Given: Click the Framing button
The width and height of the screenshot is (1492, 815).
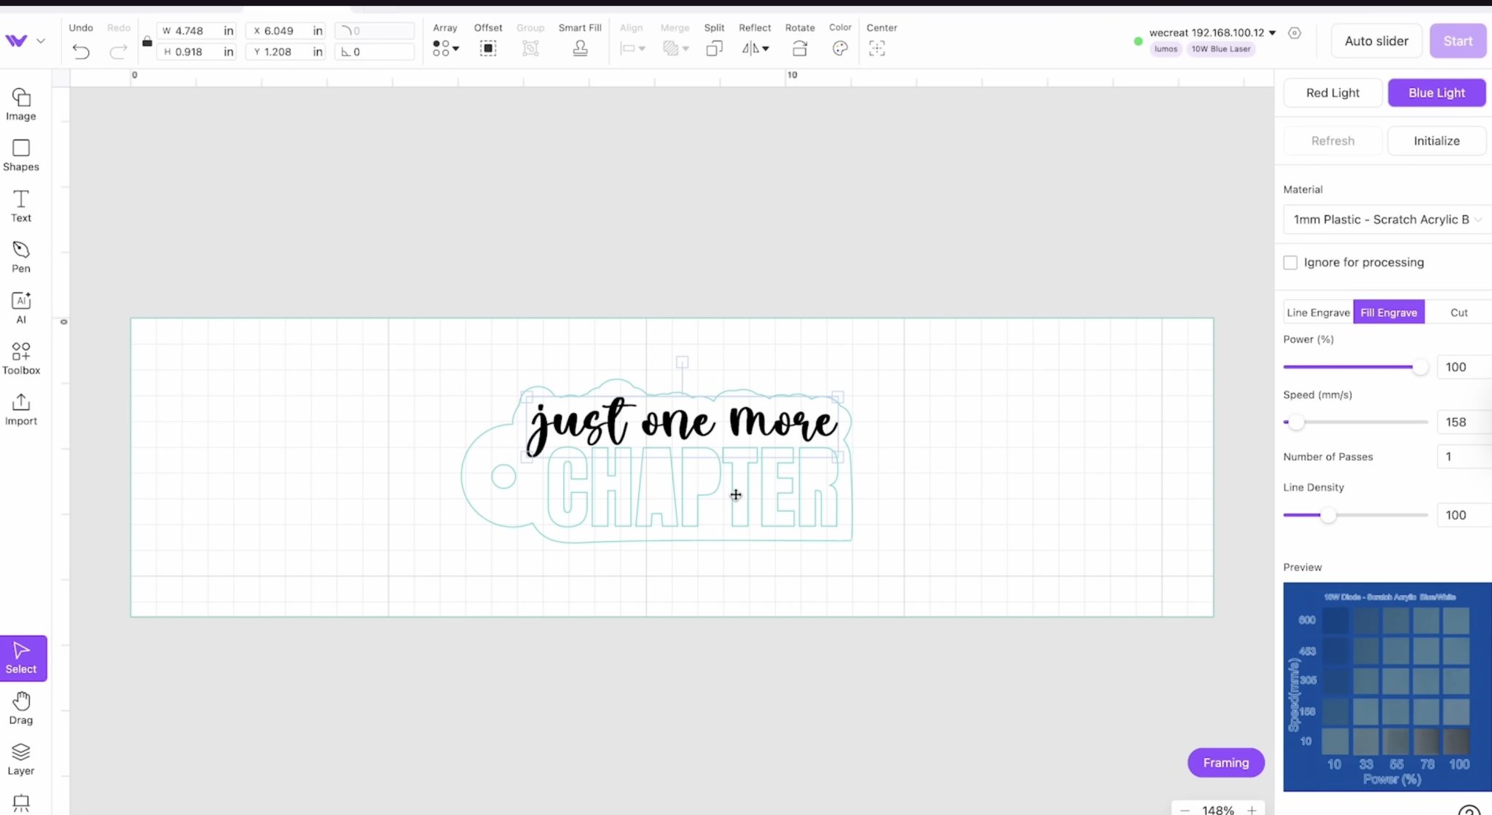Looking at the screenshot, I should click(1225, 763).
